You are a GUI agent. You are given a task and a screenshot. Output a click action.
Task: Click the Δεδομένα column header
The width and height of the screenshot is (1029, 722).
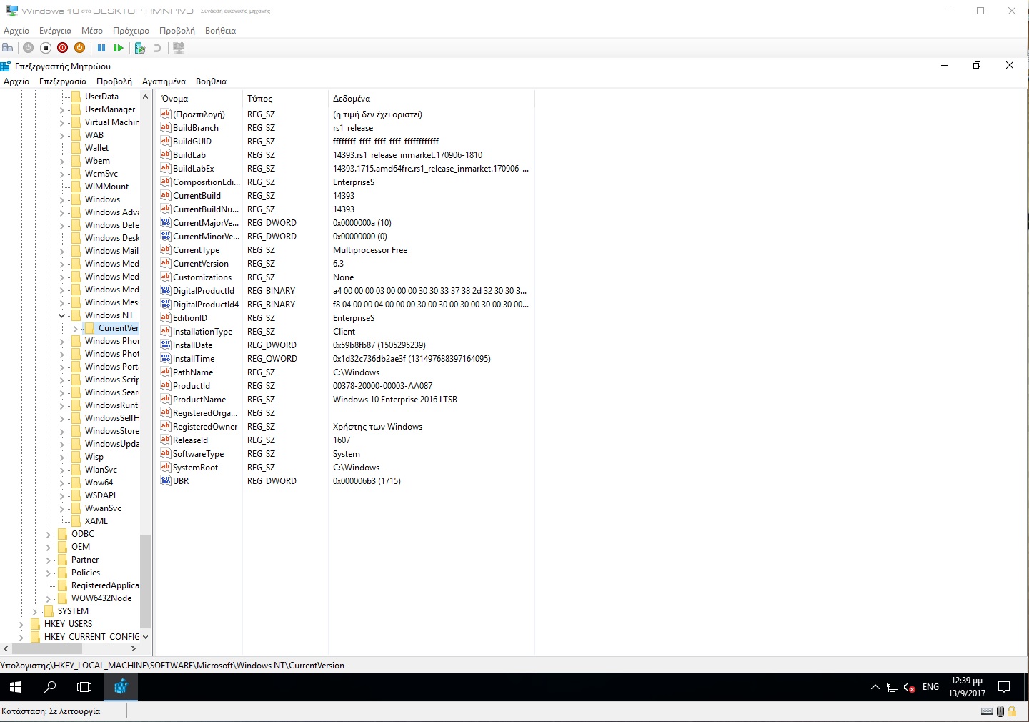[x=431, y=99]
